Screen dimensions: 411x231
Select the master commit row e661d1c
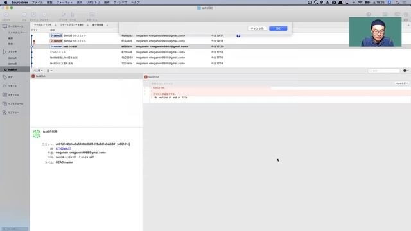pyautogui.click(x=220, y=47)
